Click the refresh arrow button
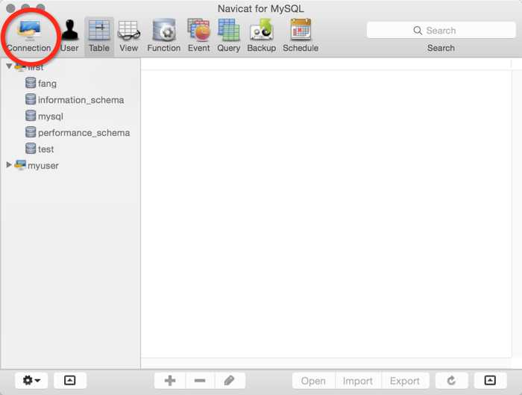Screen dimensions: 522x395 pos(451,380)
